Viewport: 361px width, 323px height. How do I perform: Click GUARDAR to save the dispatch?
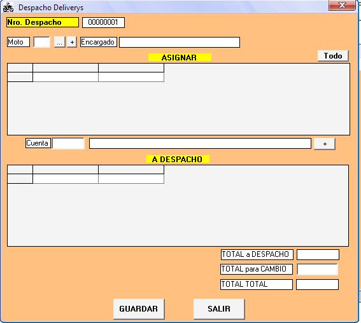(139, 309)
